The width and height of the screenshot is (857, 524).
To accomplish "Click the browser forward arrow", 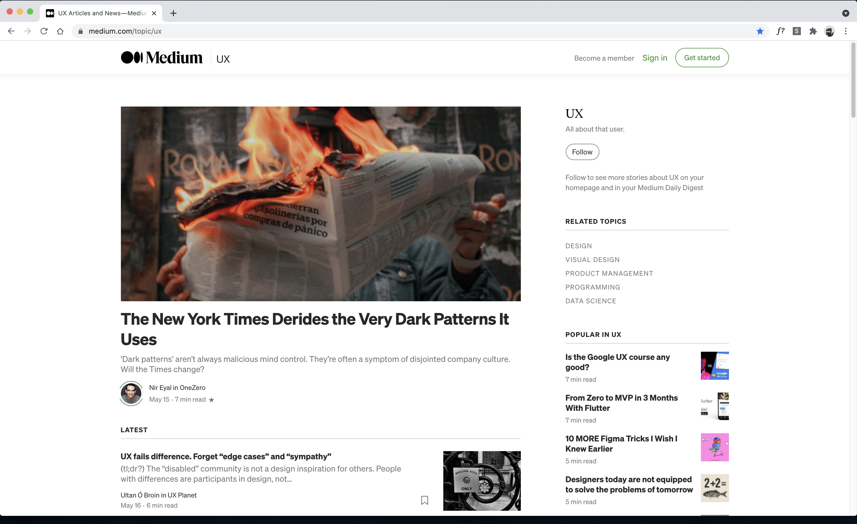I will pyautogui.click(x=28, y=31).
